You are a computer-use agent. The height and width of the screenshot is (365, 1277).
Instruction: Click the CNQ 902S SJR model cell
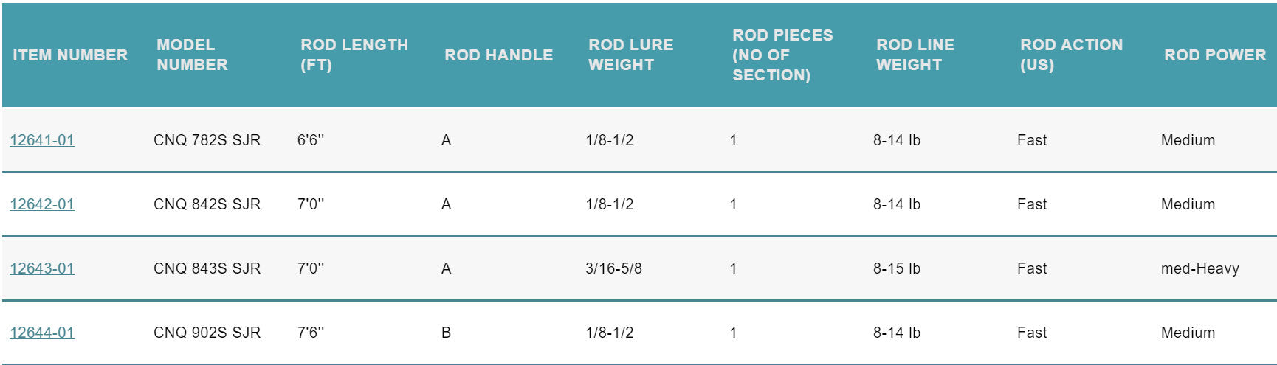(207, 333)
